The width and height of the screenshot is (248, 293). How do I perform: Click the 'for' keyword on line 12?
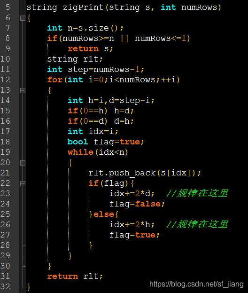pos(54,80)
